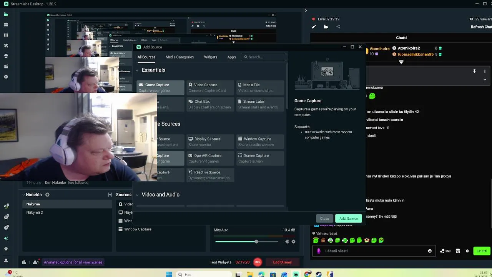Select Chat Box widget source

pyautogui.click(x=210, y=104)
